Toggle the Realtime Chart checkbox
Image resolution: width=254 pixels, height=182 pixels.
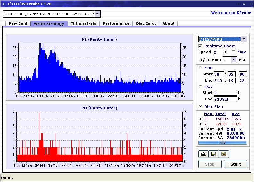(200, 46)
